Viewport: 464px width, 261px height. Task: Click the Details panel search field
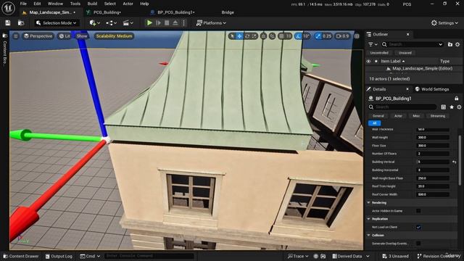click(403, 107)
